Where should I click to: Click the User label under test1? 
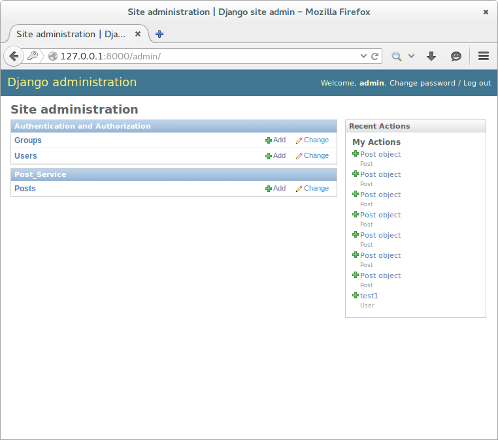[x=367, y=305]
